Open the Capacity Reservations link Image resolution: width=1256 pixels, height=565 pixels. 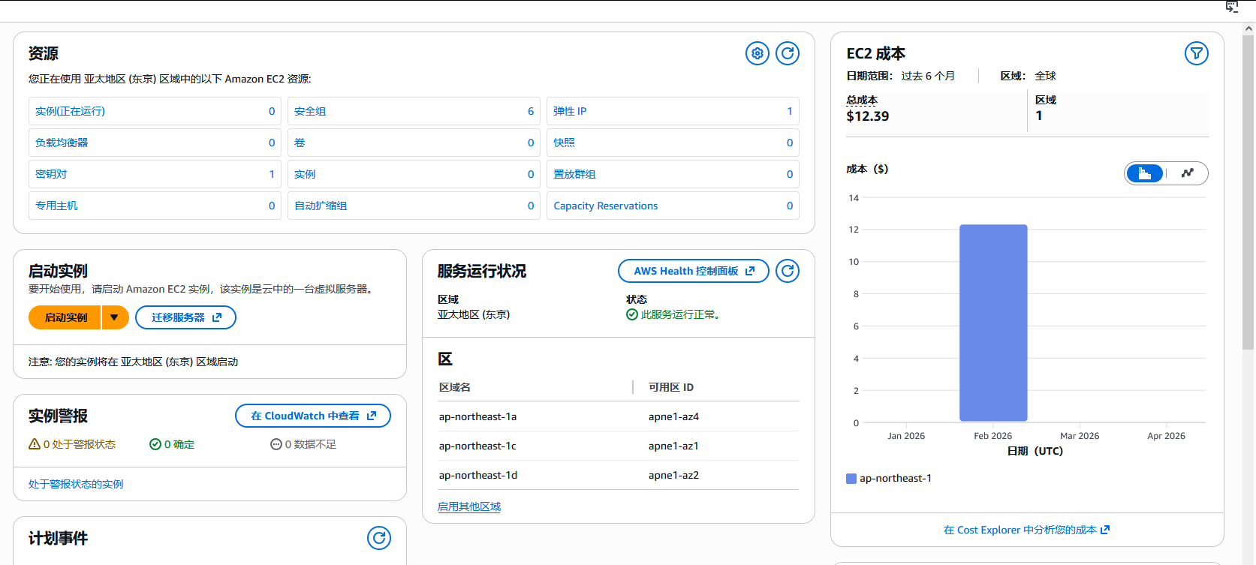[x=605, y=206]
